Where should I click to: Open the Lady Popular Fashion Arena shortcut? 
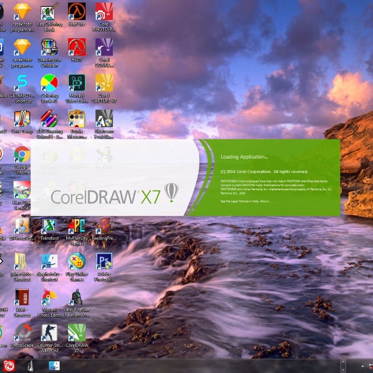[77, 303]
